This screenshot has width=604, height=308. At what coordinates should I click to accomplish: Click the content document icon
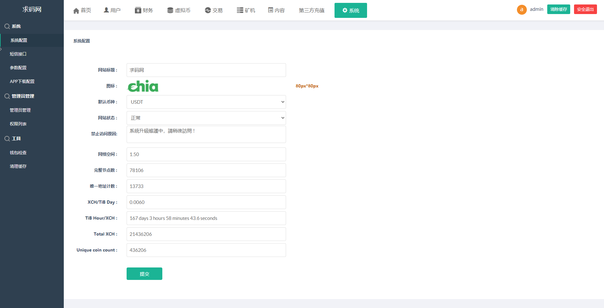coord(270,10)
